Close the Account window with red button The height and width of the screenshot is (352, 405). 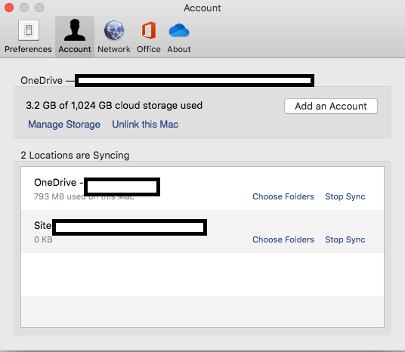tap(9, 8)
